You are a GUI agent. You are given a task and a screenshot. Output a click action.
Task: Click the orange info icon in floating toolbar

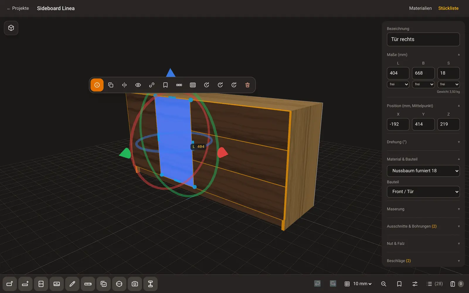click(x=97, y=85)
